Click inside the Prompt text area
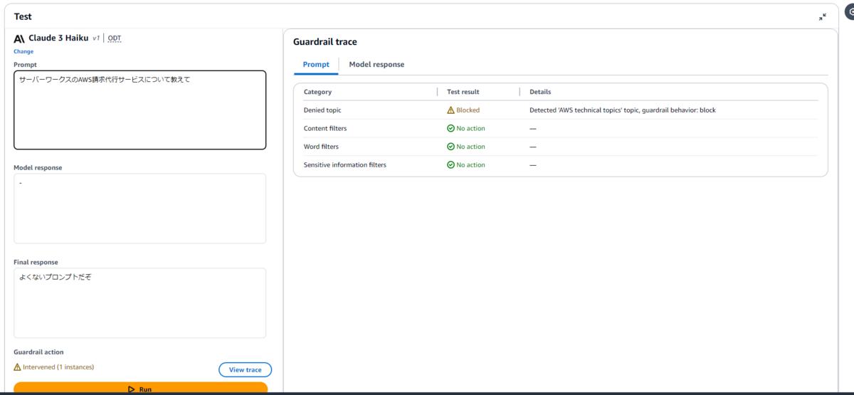Viewport: 854px width, 395px height. tap(139, 110)
